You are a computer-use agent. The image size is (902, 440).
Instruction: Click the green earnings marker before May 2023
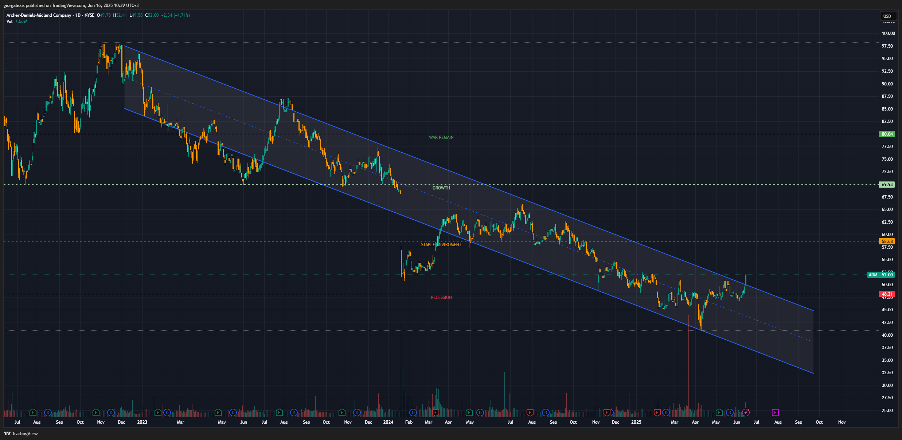pos(218,413)
